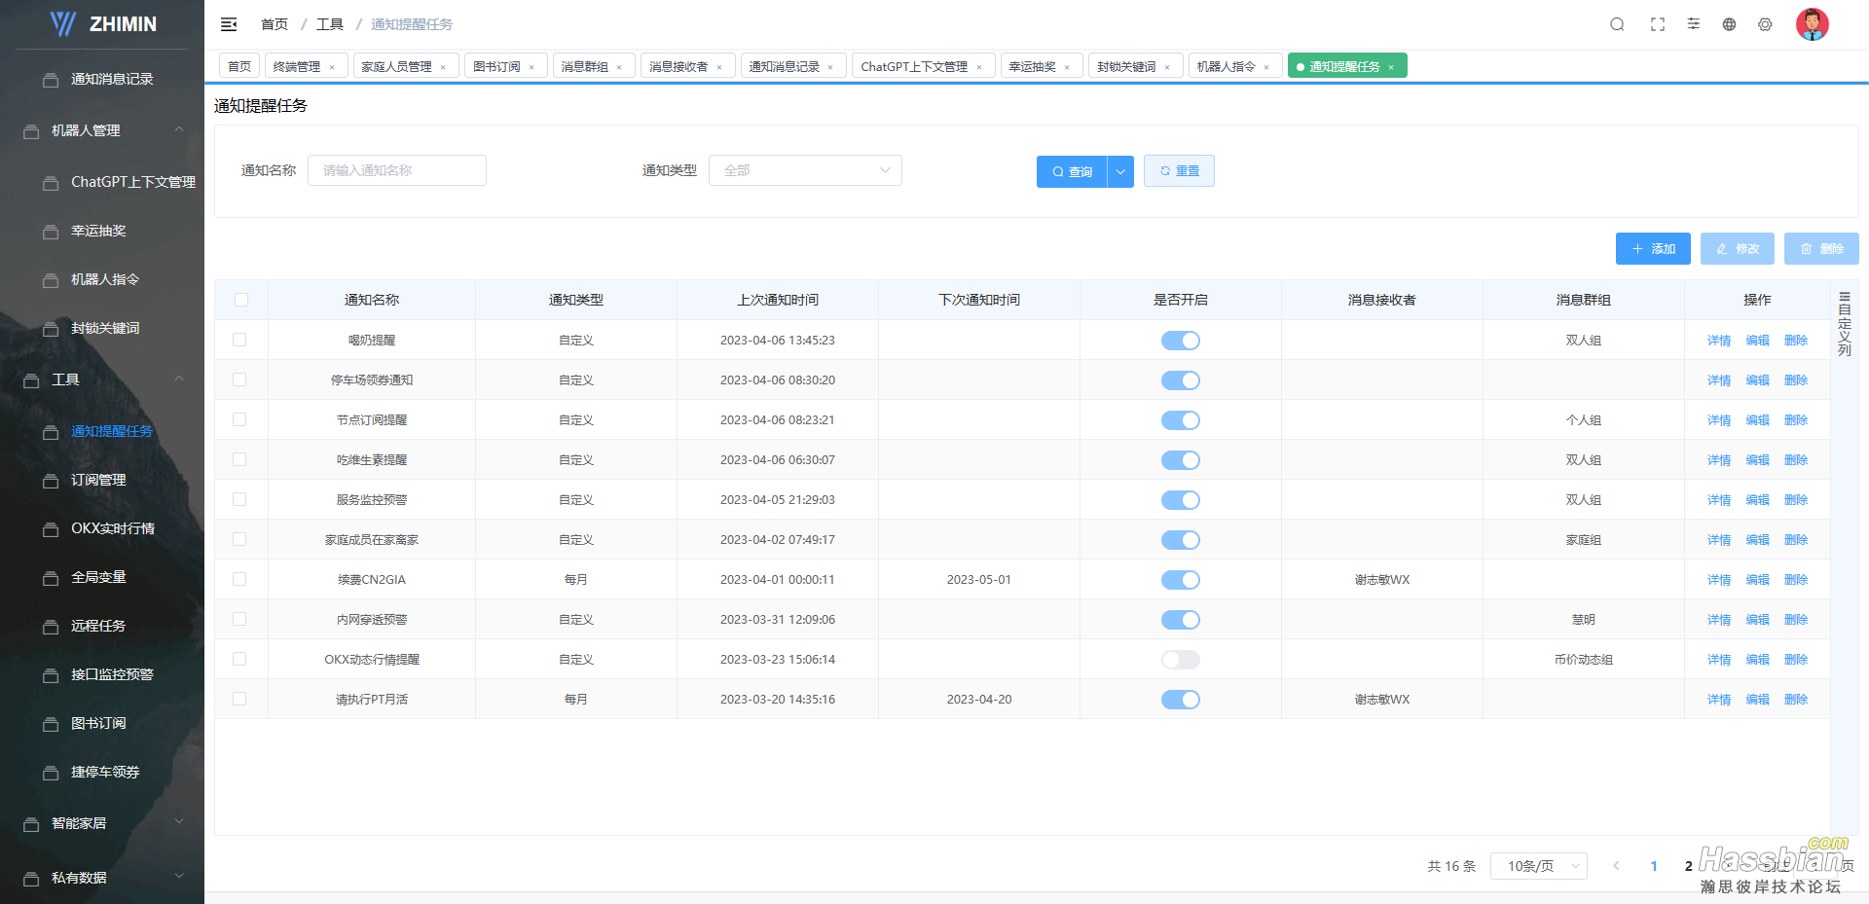Click the 首页 breadcrumb link

click(275, 24)
